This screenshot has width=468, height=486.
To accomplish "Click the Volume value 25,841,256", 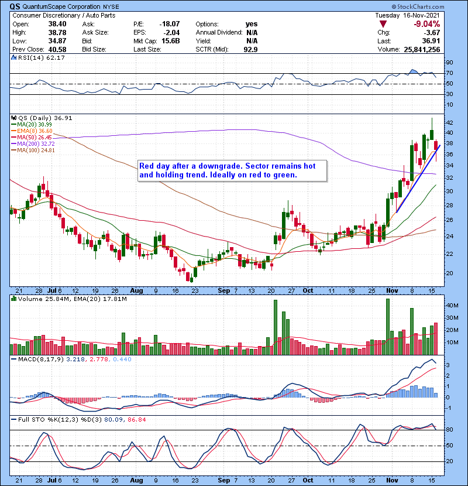I will 422,49.
